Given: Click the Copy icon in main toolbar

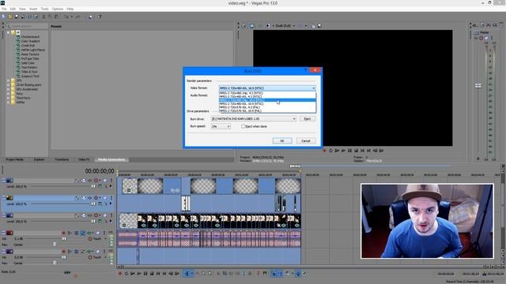Looking at the screenshot, I should (50, 17).
